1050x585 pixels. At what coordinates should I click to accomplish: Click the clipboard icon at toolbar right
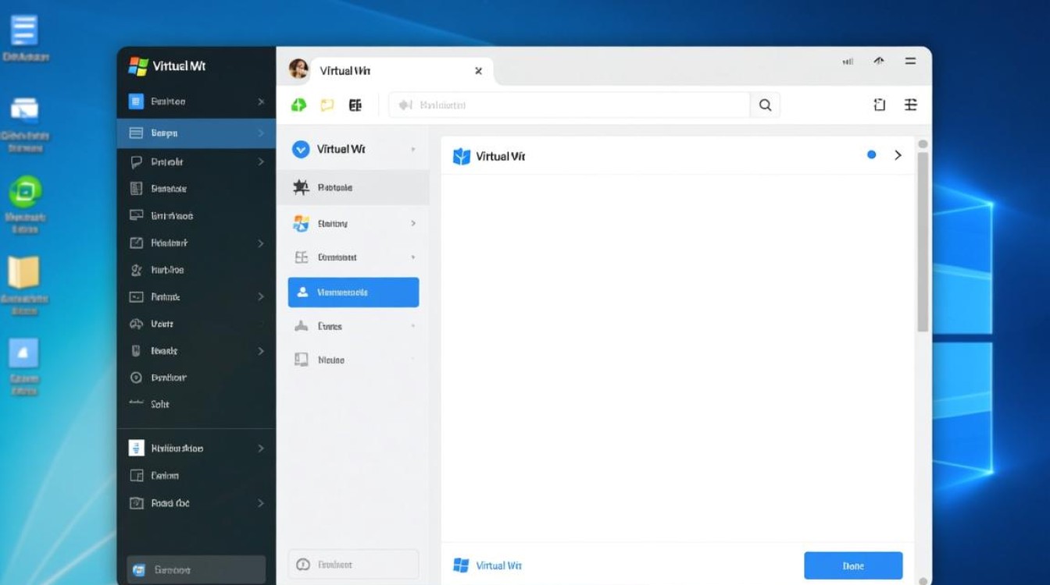880,105
